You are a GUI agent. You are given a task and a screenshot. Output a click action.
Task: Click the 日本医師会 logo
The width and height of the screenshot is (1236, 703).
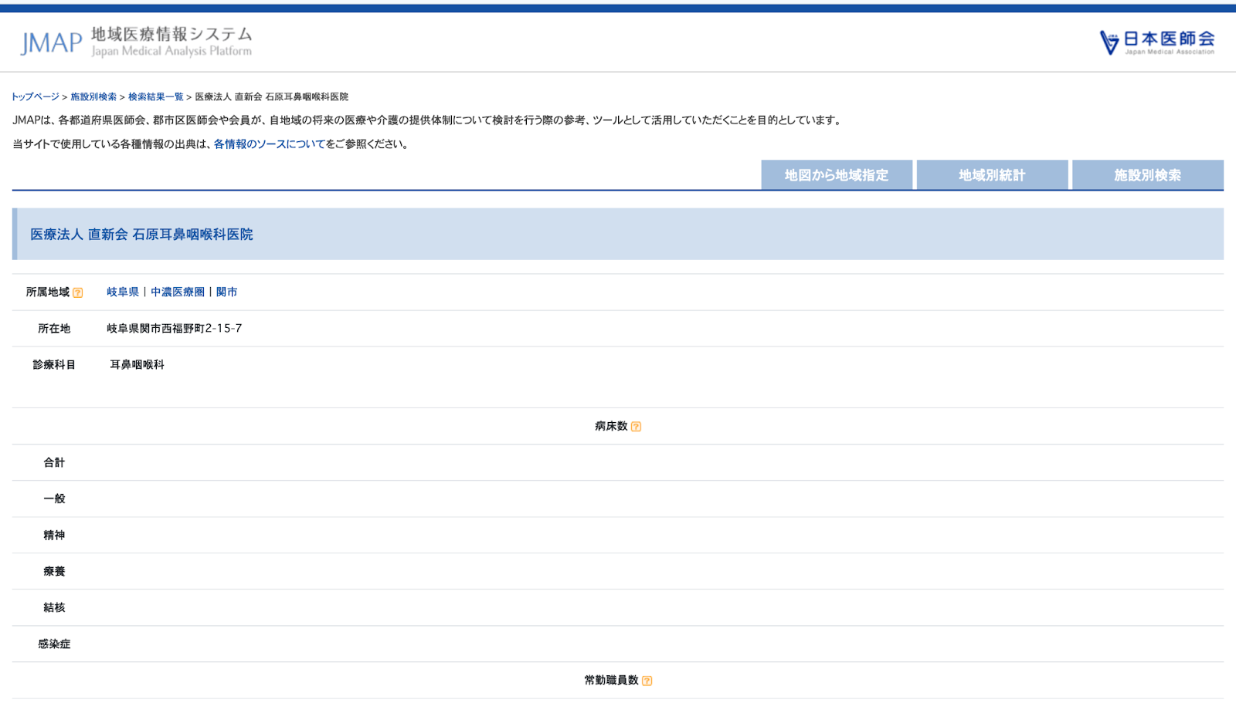[x=1156, y=42]
